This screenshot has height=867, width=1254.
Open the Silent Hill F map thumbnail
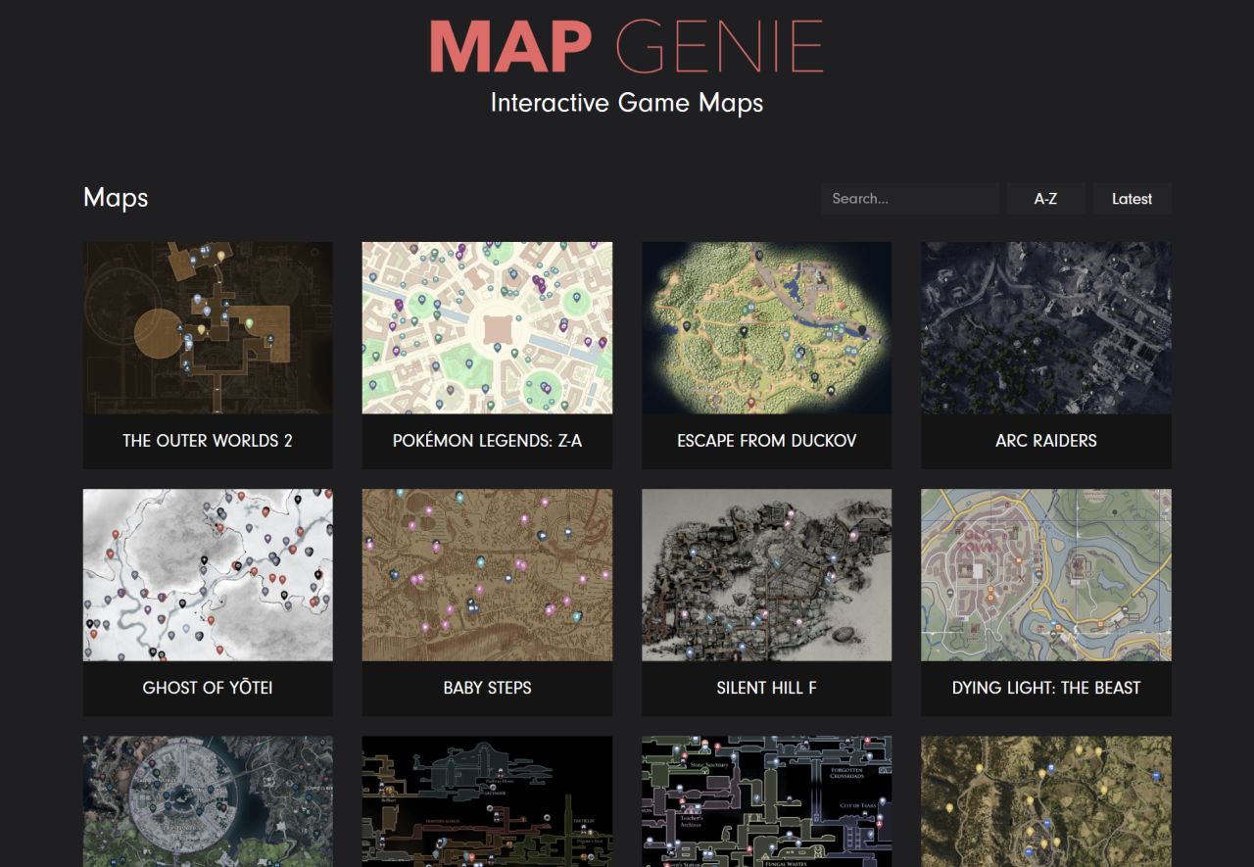click(x=766, y=575)
